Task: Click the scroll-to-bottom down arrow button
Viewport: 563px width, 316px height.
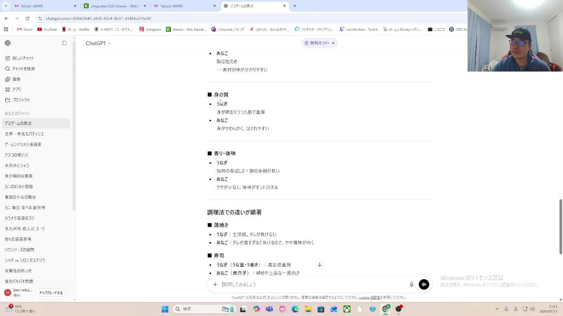Action: coord(320,265)
